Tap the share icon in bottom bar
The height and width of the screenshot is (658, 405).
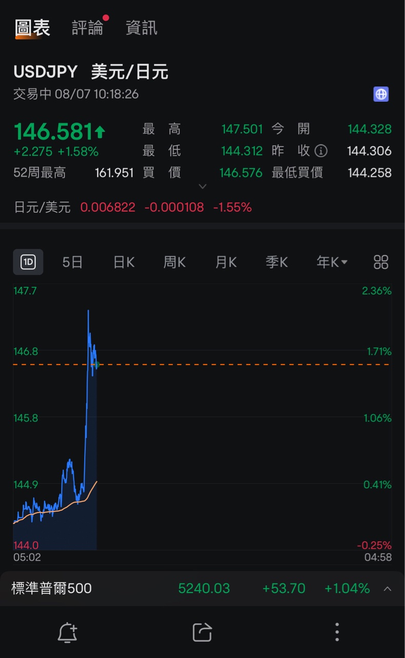click(x=202, y=632)
